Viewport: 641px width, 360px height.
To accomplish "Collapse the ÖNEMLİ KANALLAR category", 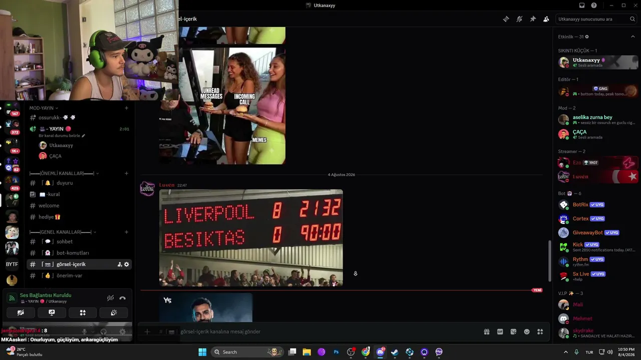I will click(64, 173).
